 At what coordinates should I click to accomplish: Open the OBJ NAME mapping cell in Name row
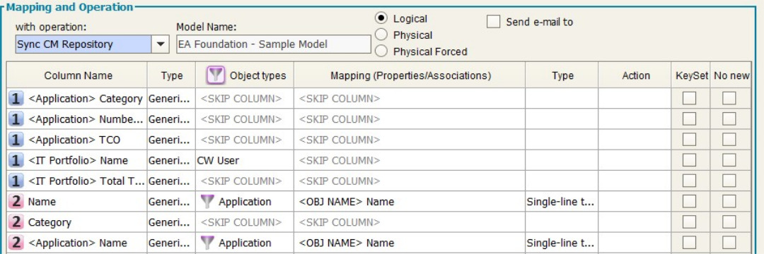(x=410, y=202)
